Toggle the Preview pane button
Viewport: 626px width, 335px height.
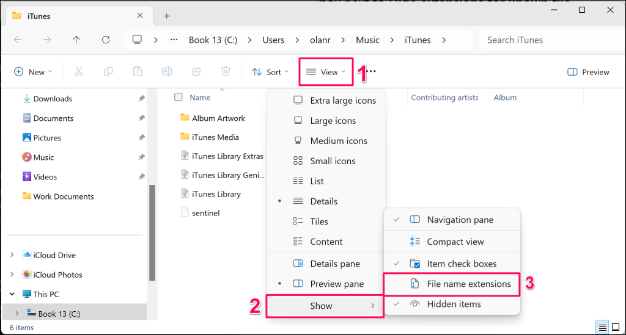pyautogui.click(x=588, y=72)
